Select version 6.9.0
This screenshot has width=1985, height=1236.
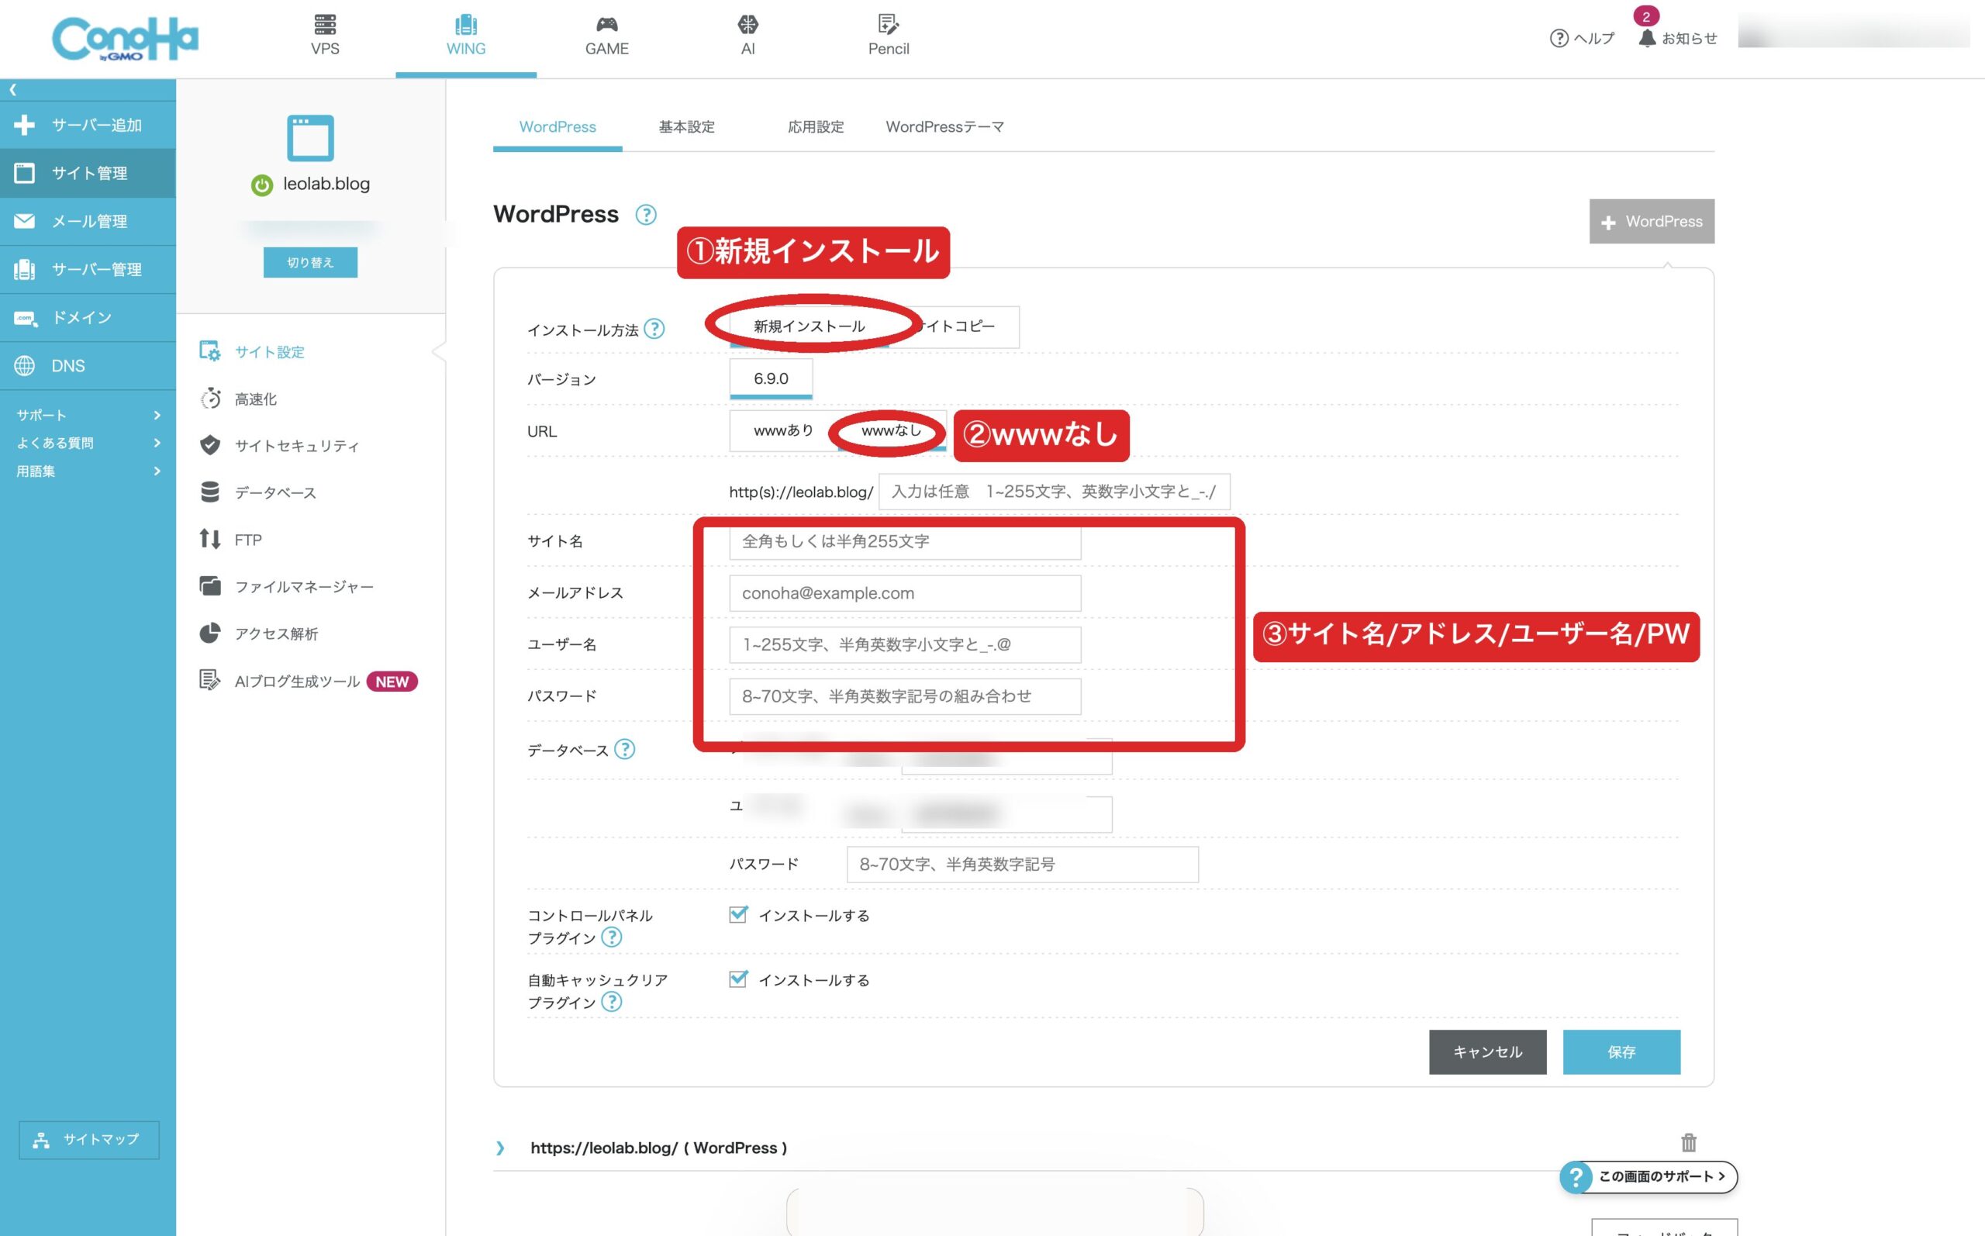click(771, 378)
